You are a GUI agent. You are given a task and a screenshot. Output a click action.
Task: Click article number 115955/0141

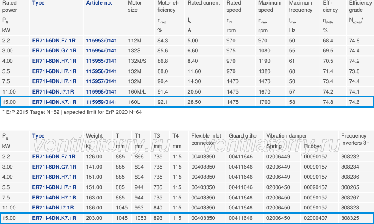[x=101, y=61]
